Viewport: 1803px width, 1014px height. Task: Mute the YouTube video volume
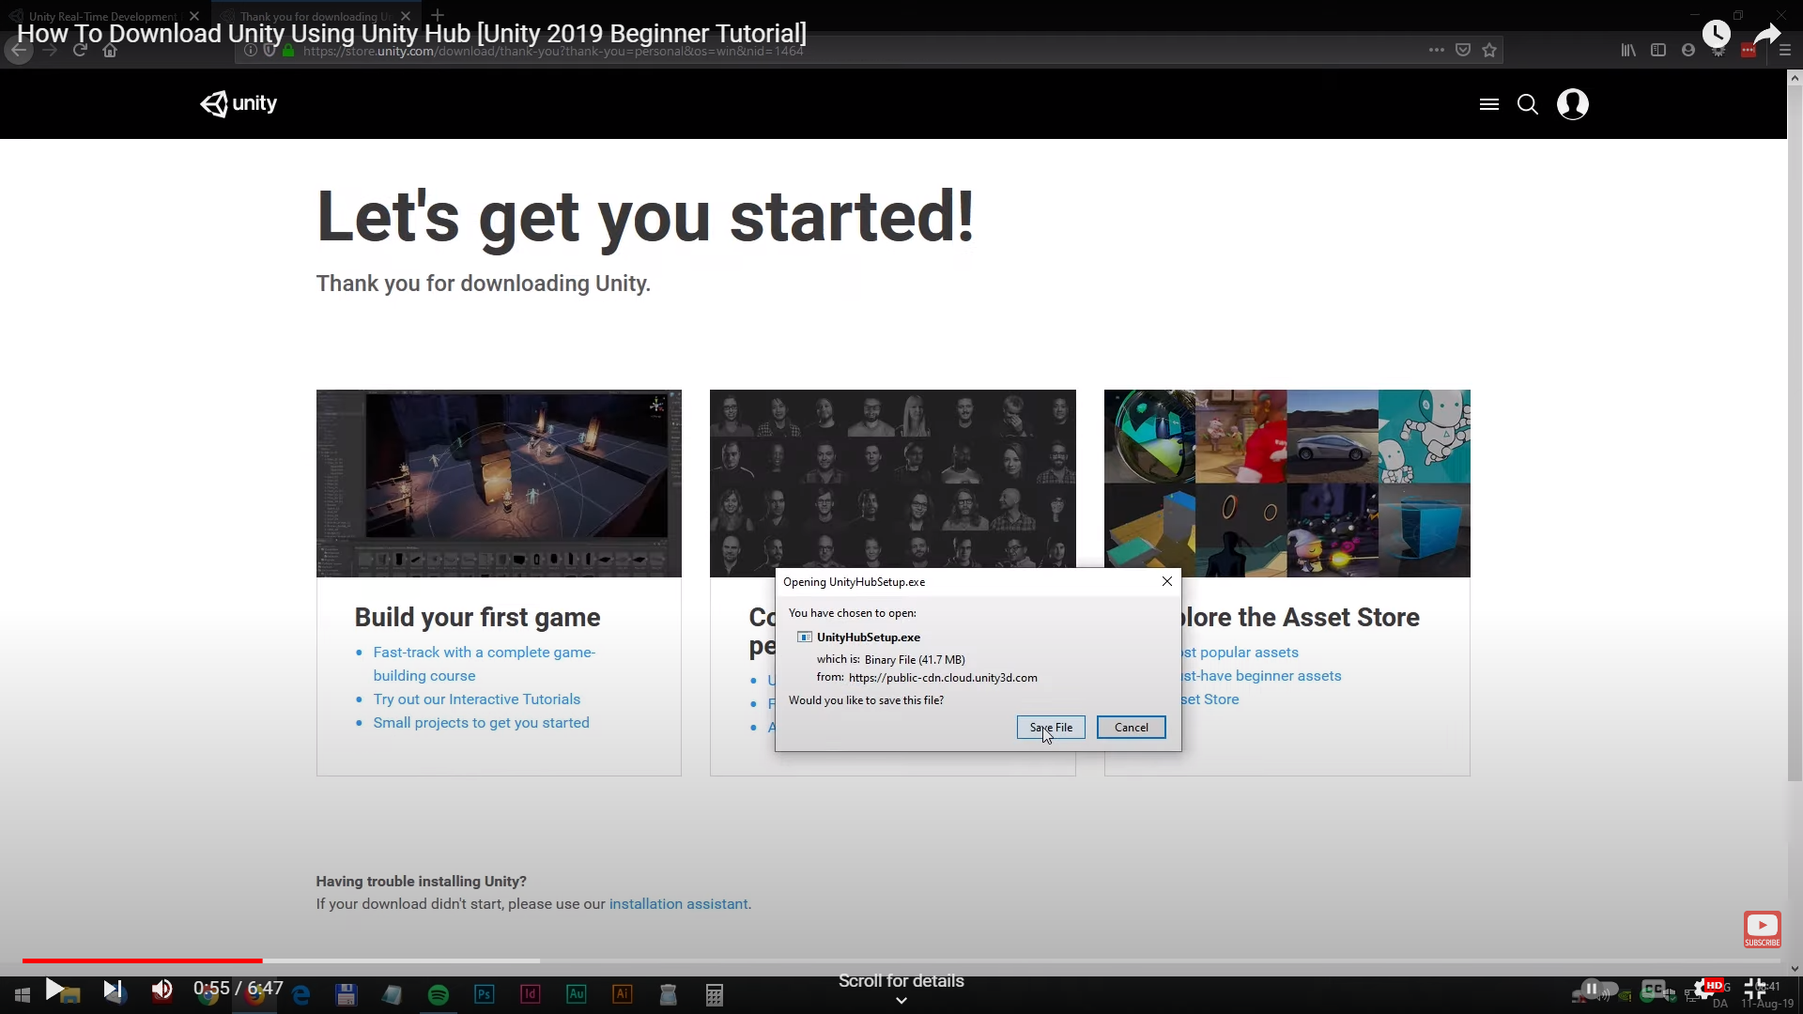pos(162,989)
